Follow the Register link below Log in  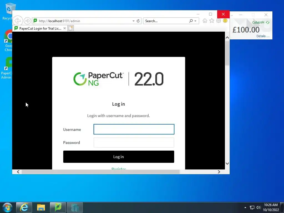(x=119, y=168)
